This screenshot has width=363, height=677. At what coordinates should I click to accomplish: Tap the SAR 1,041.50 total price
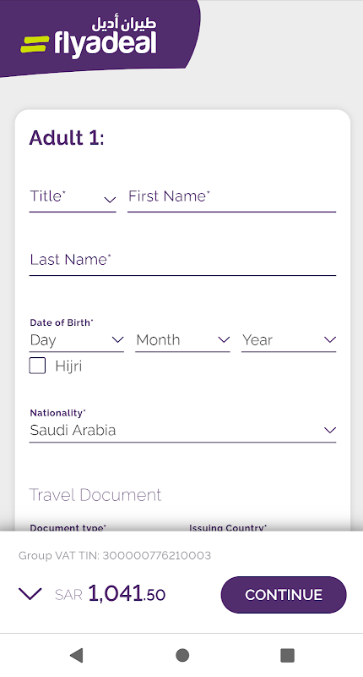tap(110, 594)
